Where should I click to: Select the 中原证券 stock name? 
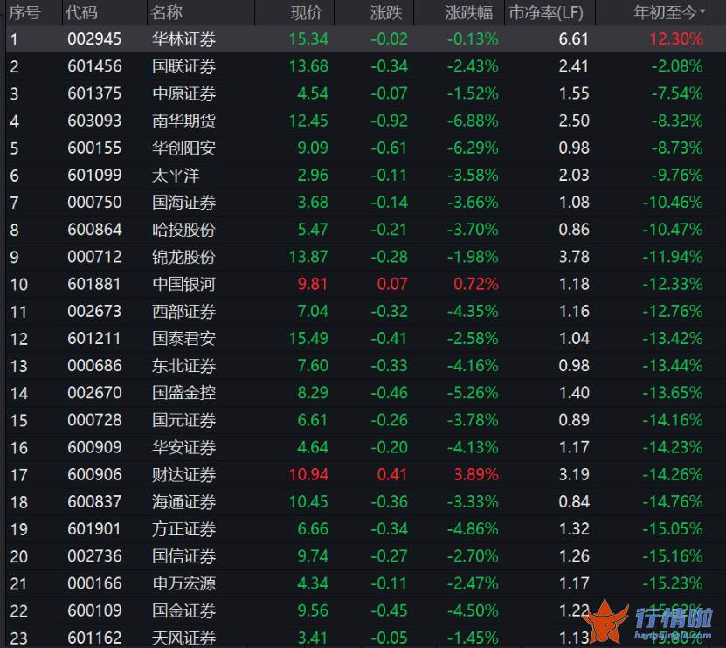click(183, 94)
